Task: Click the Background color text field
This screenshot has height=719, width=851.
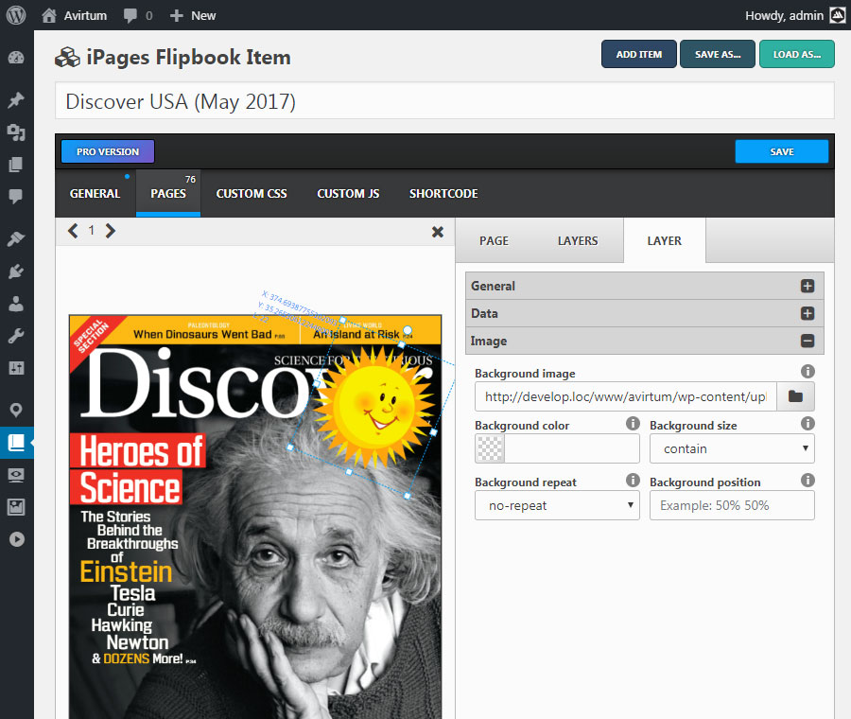Action: (x=571, y=448)
